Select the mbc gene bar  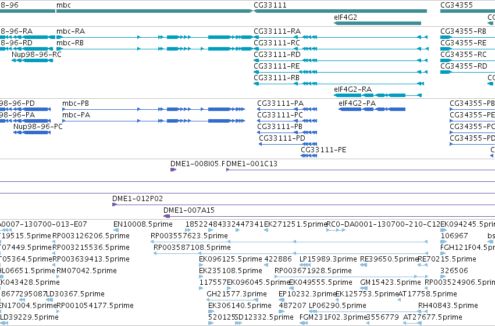point(155,11)
